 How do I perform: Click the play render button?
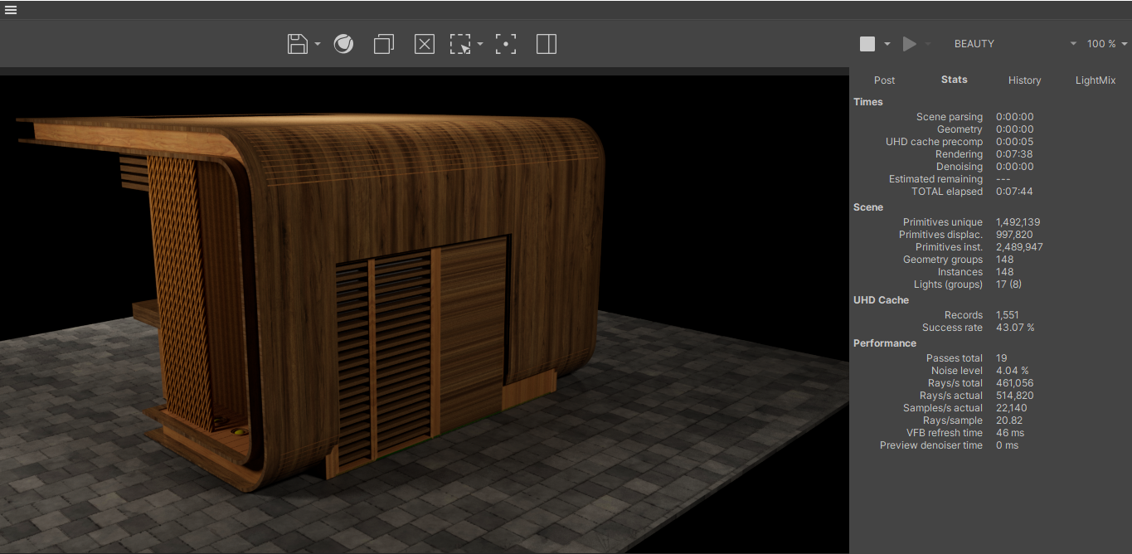coord(910,44)
